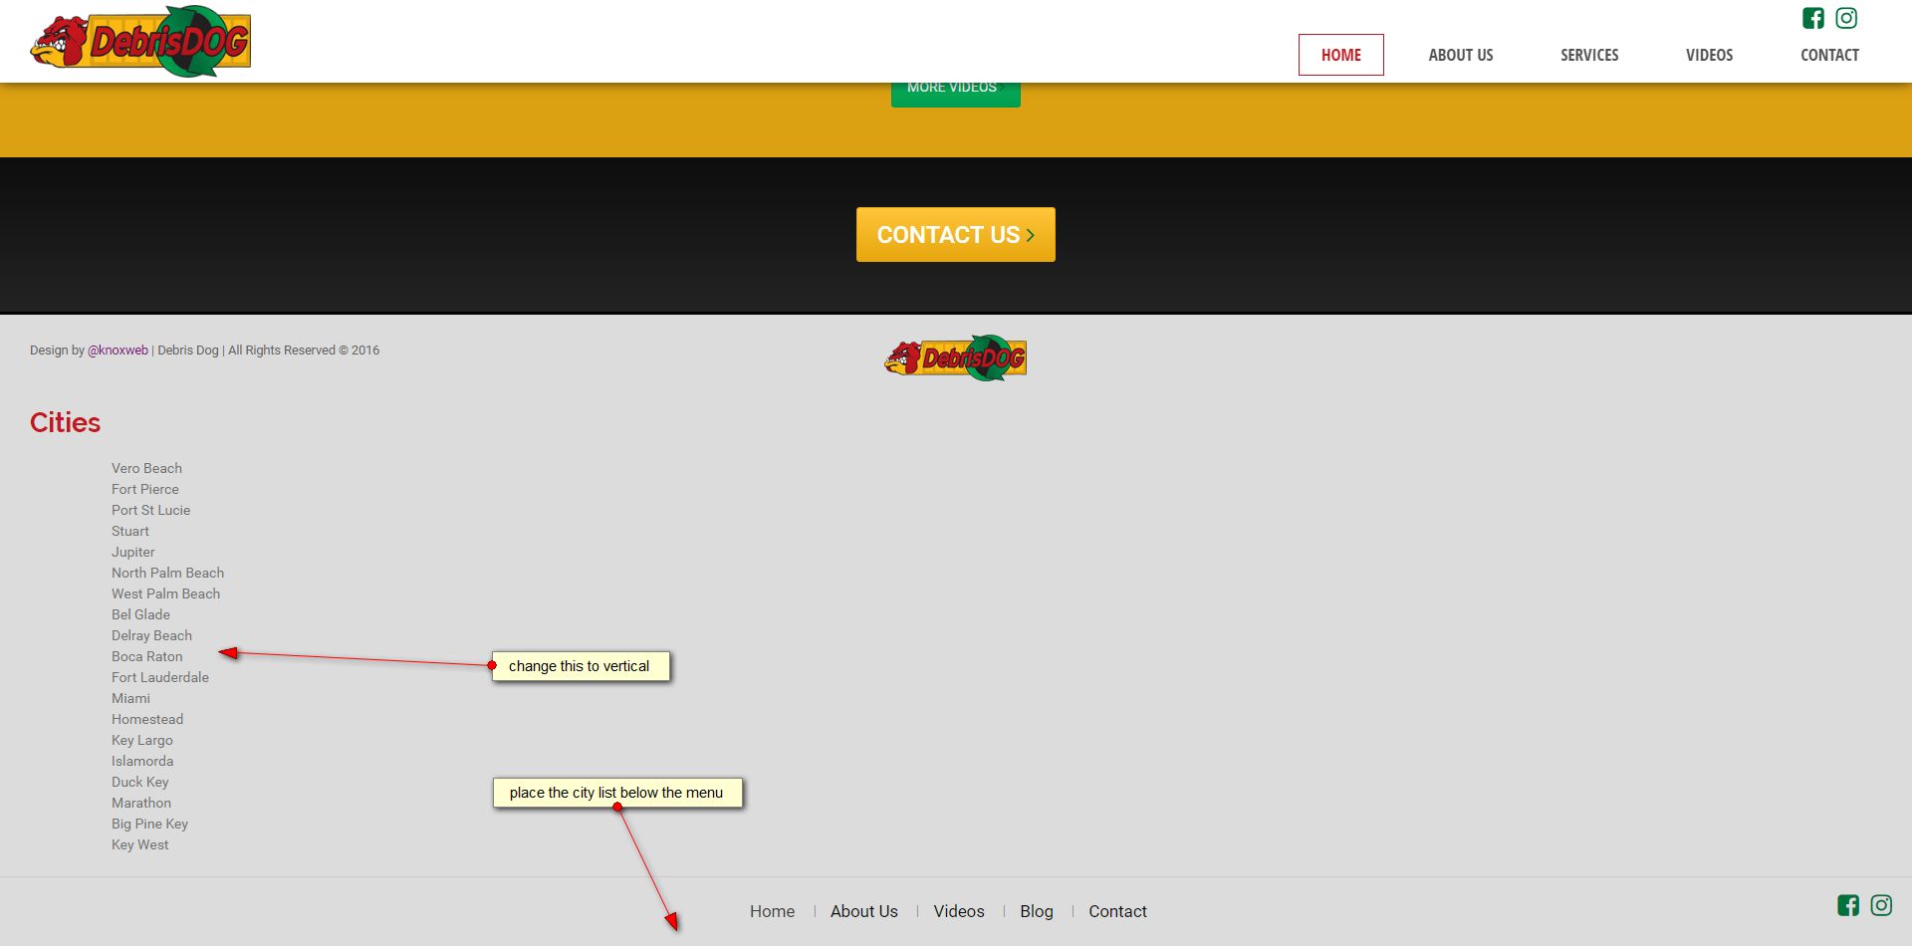Open the About Us nav item
The width and height of the screenshot is (1912, 946).
(1461, 55)
